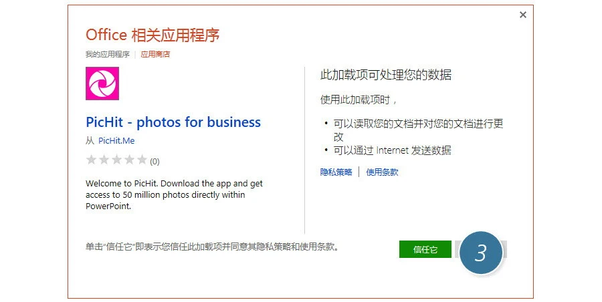
Task: Click the five-star rating row
Action: (x=116, y=160)
